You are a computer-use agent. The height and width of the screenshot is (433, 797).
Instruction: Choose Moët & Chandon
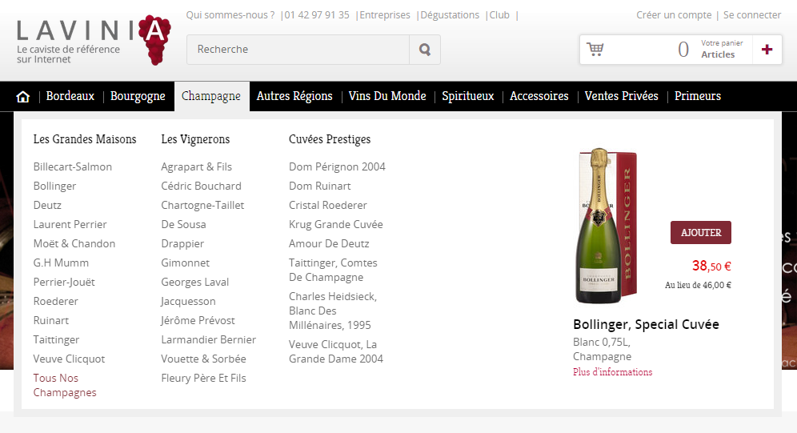(74, 244)
